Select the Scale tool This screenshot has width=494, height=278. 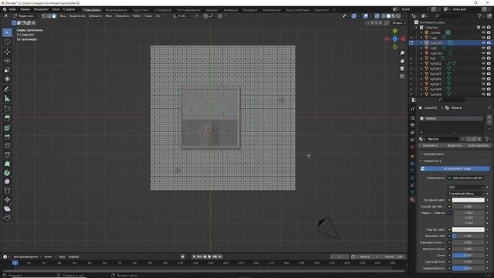7,70
